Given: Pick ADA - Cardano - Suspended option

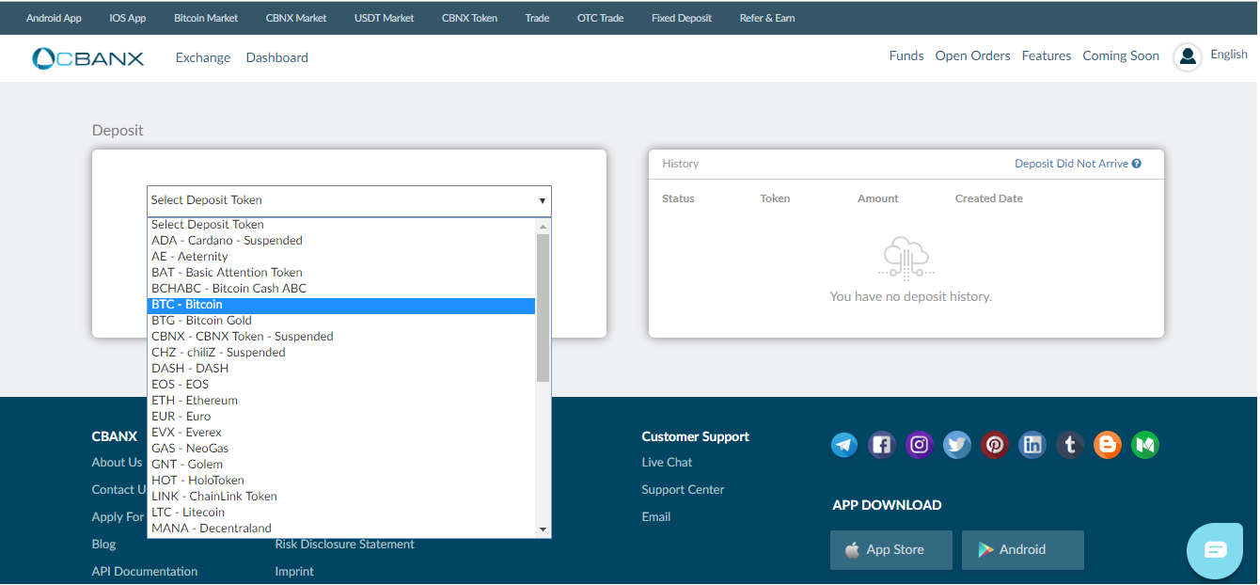Looking at the screenshot, I should click(x=341, y=241).
